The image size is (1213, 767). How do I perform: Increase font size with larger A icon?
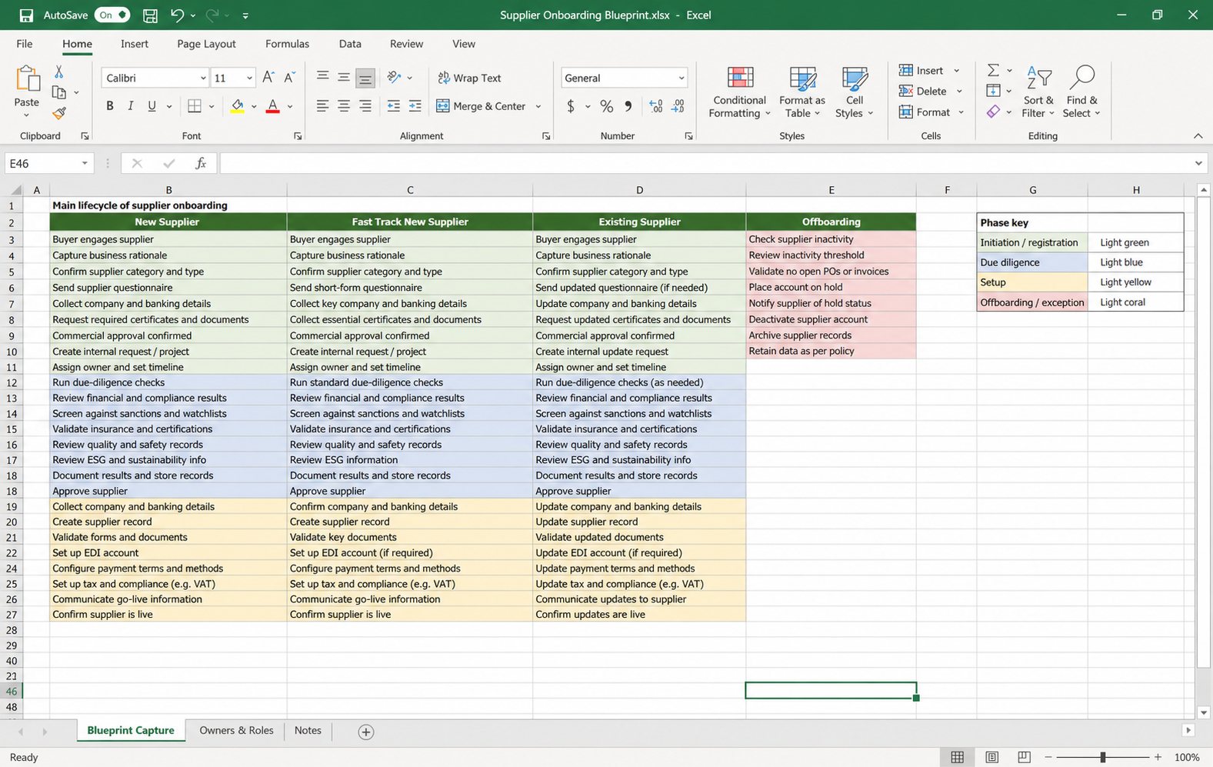click(x=268, y=78)
